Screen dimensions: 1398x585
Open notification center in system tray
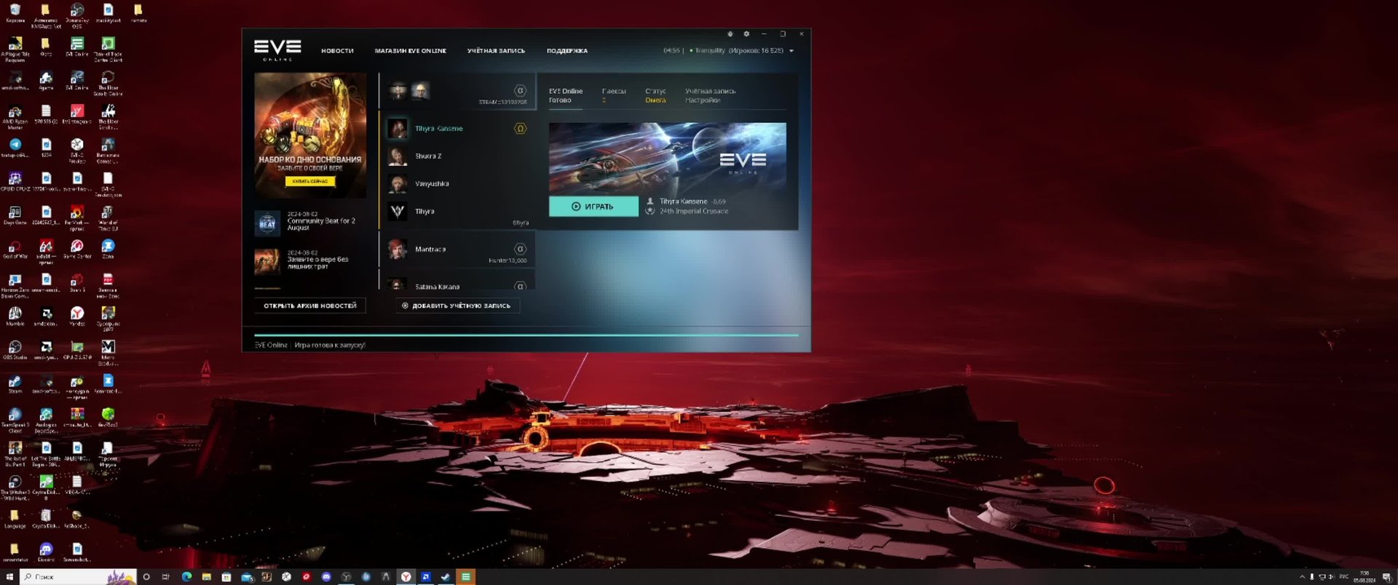1387,577
